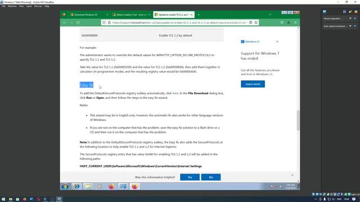
Task: Click the Enable TLS 1.2 by default cell
Action: click(x=175, y=35)
